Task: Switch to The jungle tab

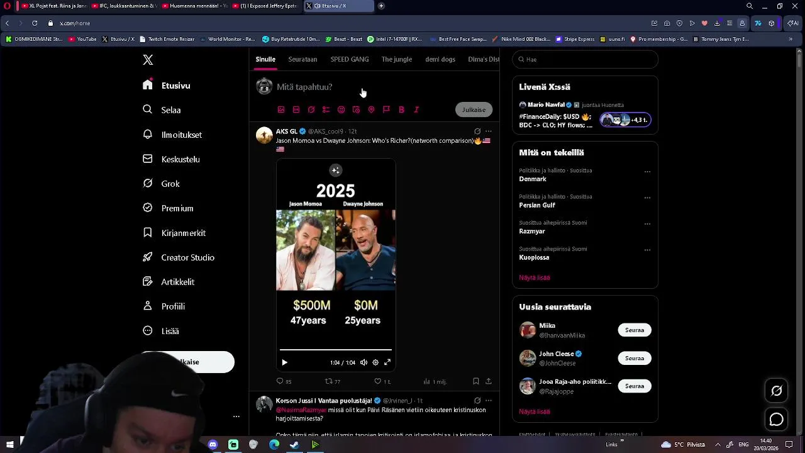Action: click(x=397, y=59)
